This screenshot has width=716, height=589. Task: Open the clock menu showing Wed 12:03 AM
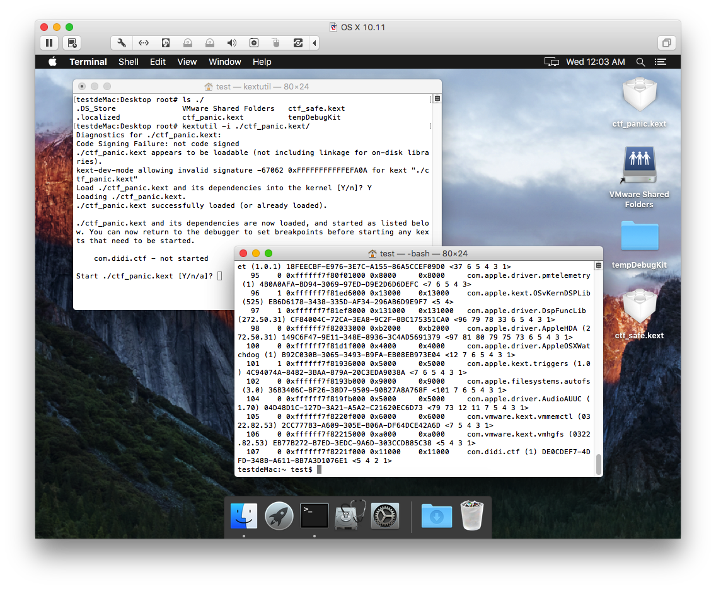click(x=595, y=62)
